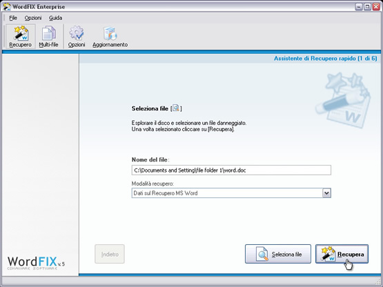Start recovery with the Recupera button
Image resolution: width=383 pixels, height=287 pixels.
(342, 254)
